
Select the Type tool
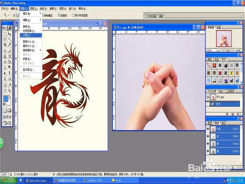[9, 73]
